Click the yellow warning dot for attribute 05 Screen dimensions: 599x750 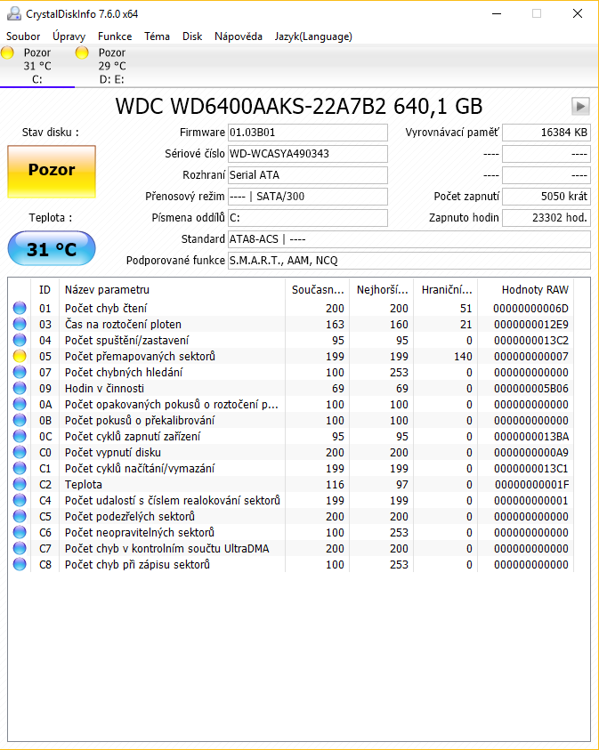tap(20, 357)
